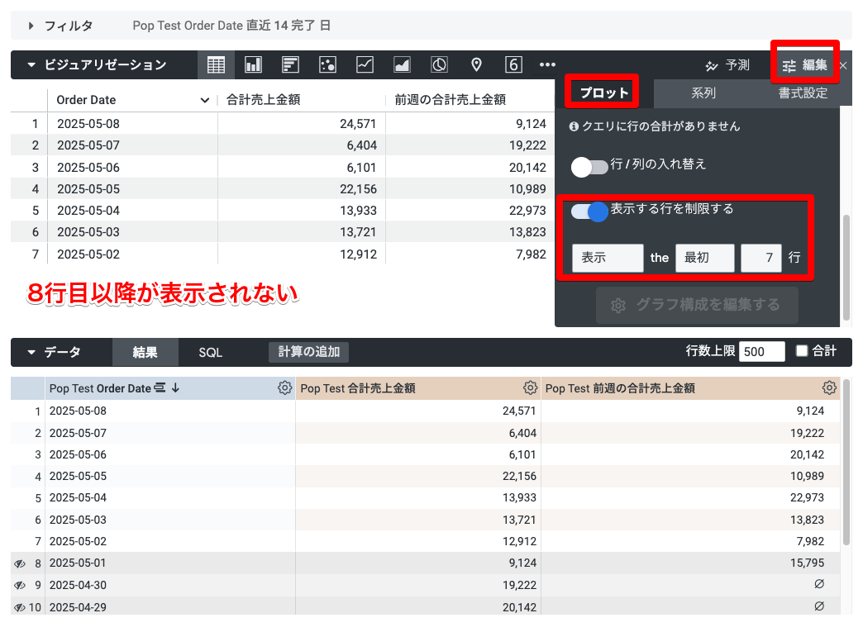Click the 予測 forecast button
The image size is (863, 632).
[x=727, y=65]
